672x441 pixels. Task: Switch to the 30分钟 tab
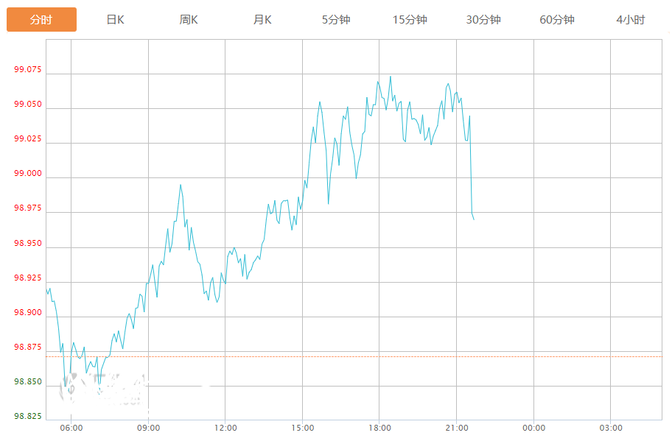[x=483, y=20]
